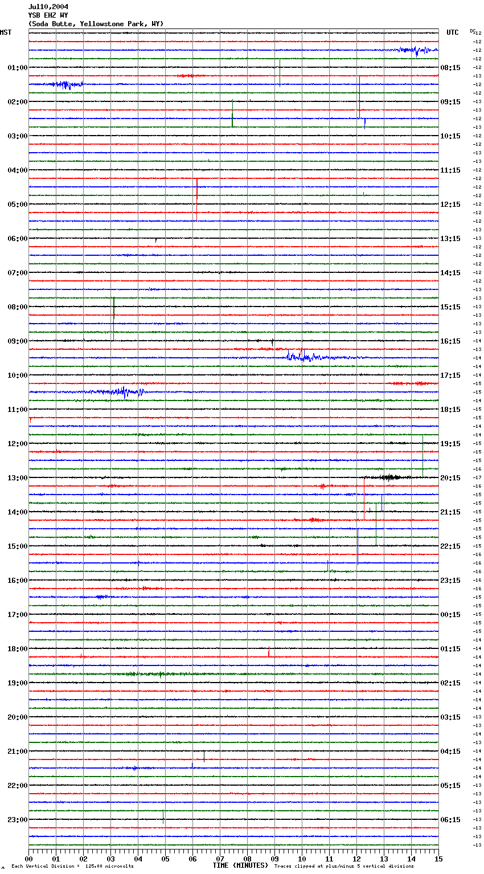
Task: Click the 12:00 MST time label
Action: [x=18, y=444]
